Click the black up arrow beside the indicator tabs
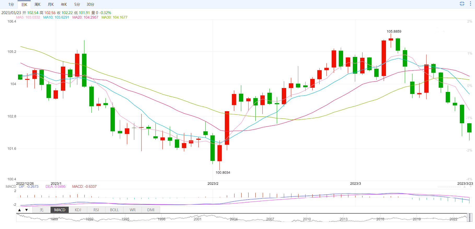The image size is (475, 229). pyautogui.click(x=20, y=210)
